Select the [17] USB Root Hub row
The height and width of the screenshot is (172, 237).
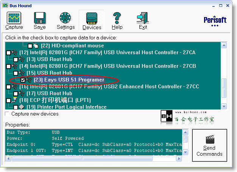coord(49,93)
